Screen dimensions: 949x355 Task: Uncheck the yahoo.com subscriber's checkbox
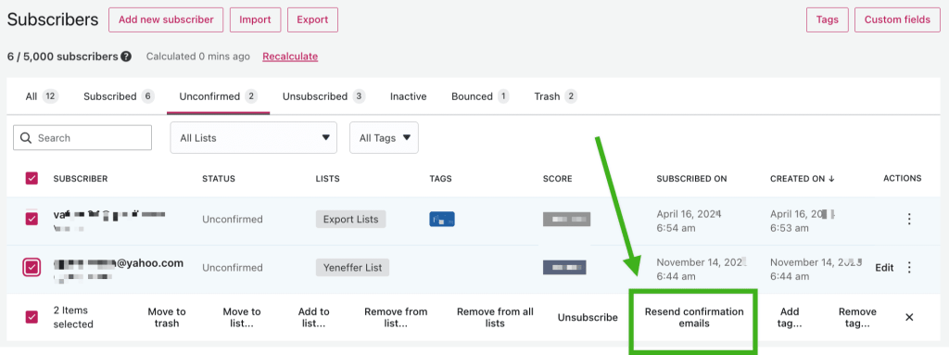click(x=32, y=267)
